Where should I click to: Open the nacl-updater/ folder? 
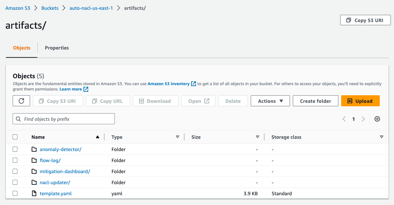[55, 182]
